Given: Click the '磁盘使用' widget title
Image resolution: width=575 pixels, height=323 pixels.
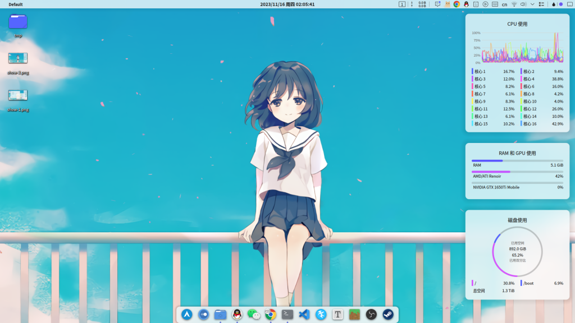Looking at the screenshot, I should coord(517,220).
